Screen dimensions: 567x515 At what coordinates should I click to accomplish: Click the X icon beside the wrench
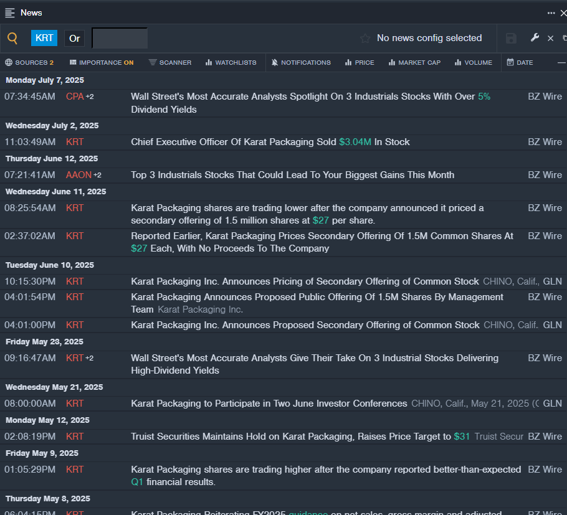pos(550,39)
